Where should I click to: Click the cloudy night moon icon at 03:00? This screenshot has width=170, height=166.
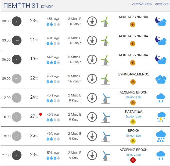(x=161, y=40)
